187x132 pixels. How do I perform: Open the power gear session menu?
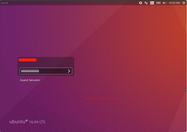point(184,3)
